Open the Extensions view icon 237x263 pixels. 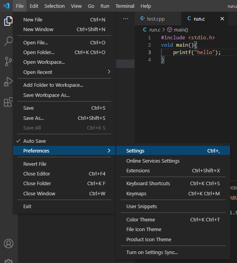[x=8, y=102]
